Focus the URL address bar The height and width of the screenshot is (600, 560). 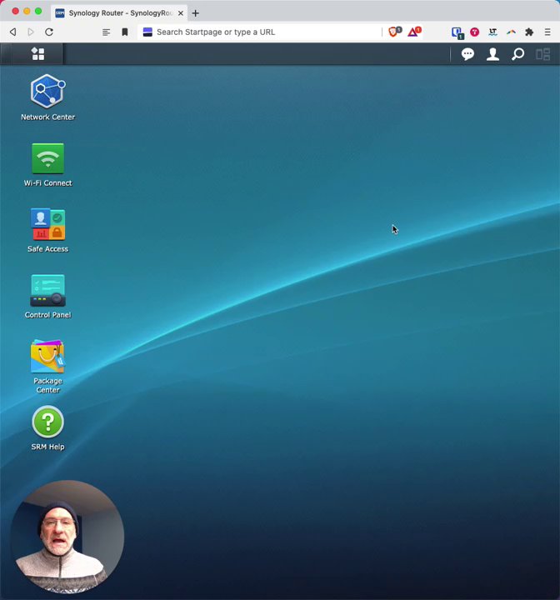(x=260, y=32)
